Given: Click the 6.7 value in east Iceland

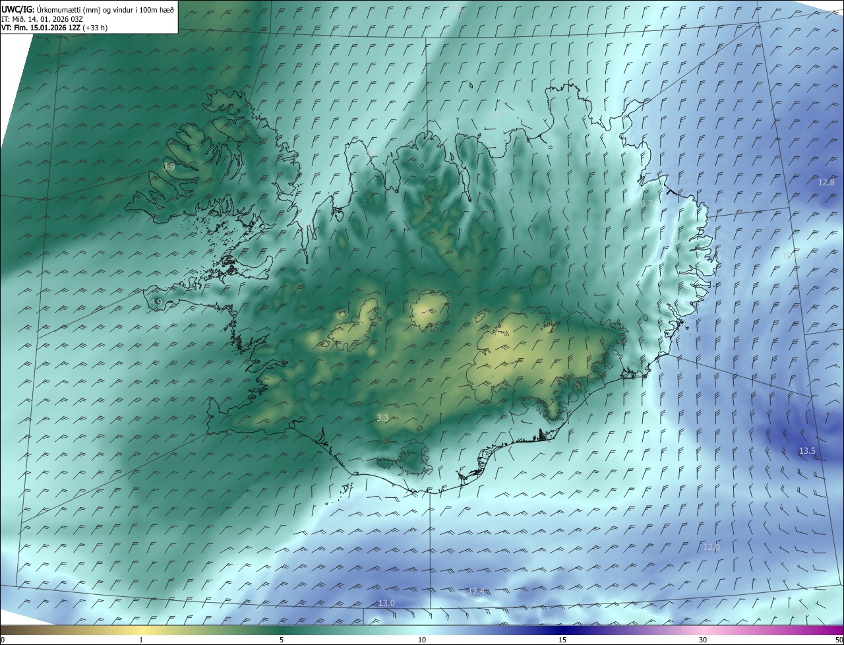Looking at the screenshot, I should (x=647, y=204).
